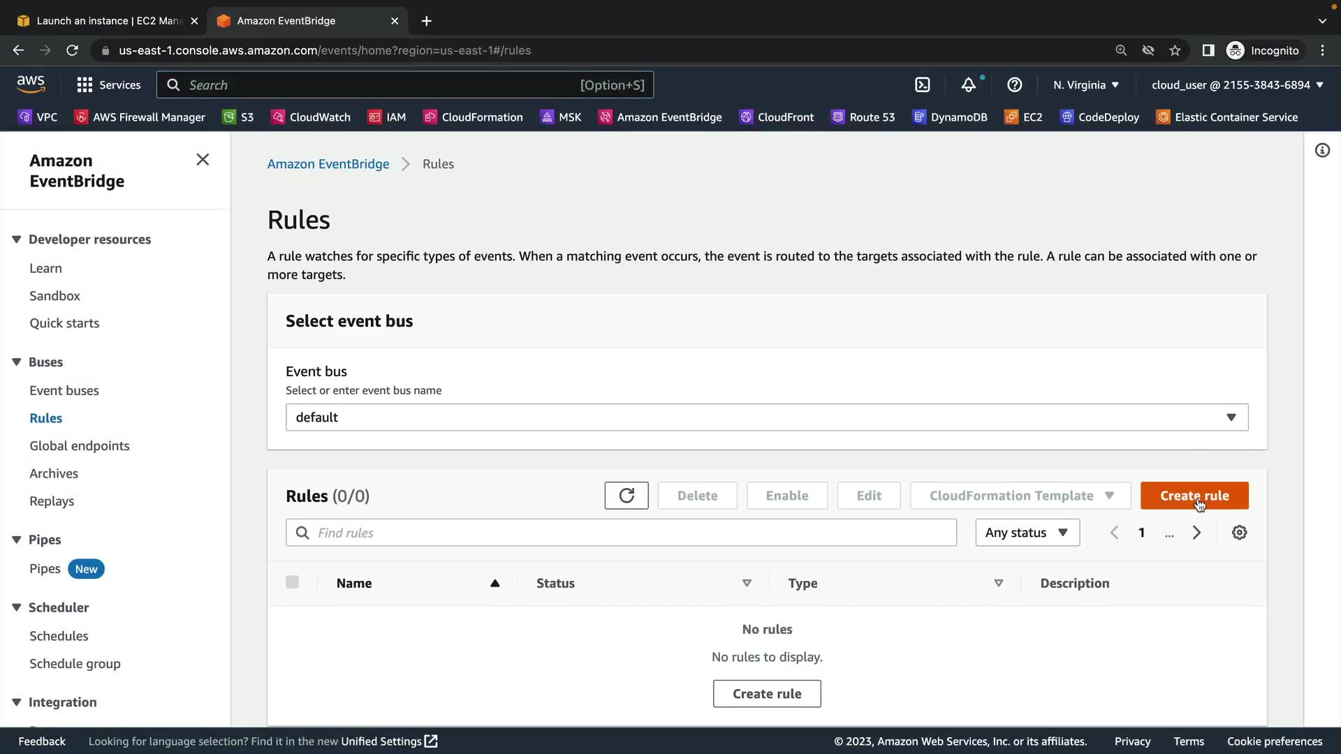The height and width of the screenshot is (754, 1341).
Task: Close the EventBridge sidebar panel
Action: [203, 160]
